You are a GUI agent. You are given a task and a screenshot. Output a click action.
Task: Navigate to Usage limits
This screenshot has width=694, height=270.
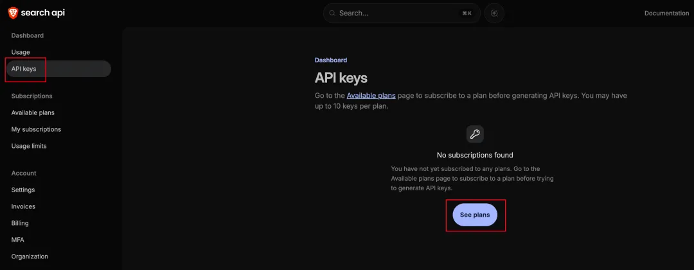(x=29, y=146)
